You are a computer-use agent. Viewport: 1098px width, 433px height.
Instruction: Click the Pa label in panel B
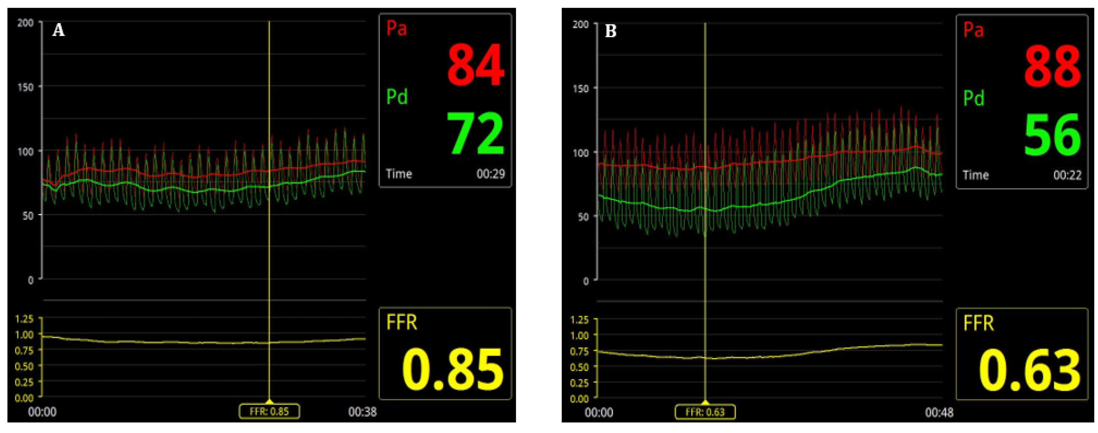pyautogui.click(x=973, y=30)
